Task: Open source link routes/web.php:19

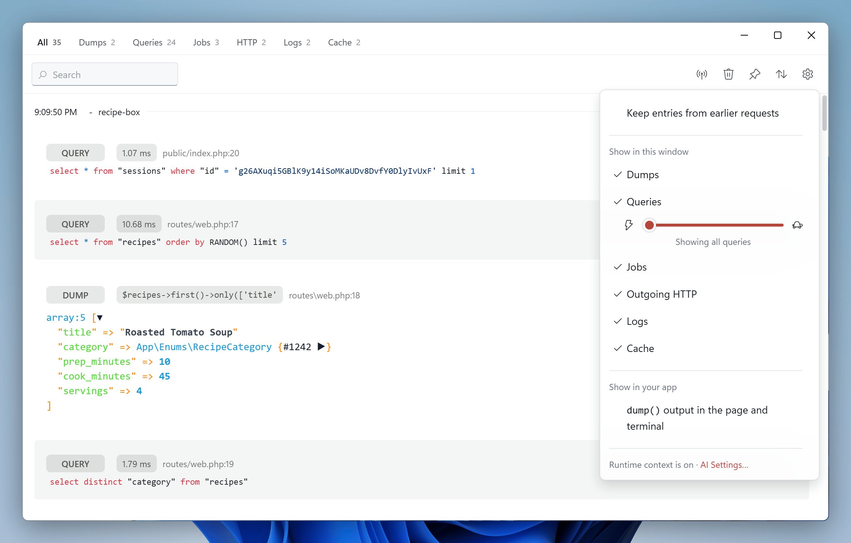Action: (x=198, y=464)
